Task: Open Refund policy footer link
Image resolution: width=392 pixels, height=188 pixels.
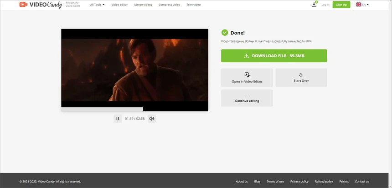Action: [324, 182]
